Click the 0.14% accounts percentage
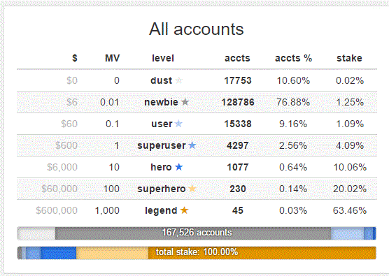 [293, 189]
